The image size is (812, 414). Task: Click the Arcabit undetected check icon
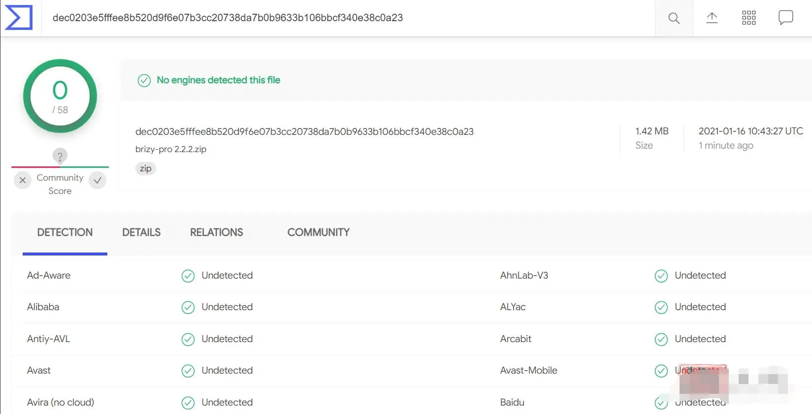click(661, 340)
